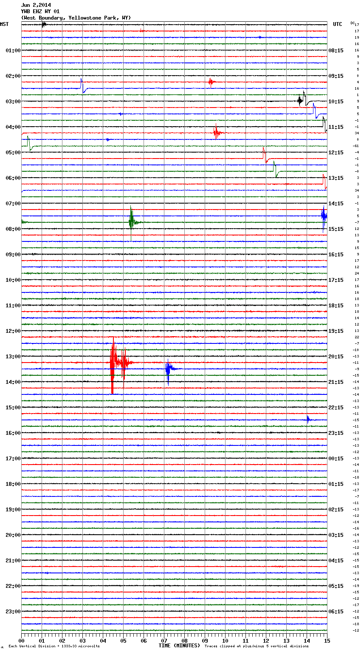Select the '03:00' MST time label
The image size is (361, 652).
pos(13,102)
